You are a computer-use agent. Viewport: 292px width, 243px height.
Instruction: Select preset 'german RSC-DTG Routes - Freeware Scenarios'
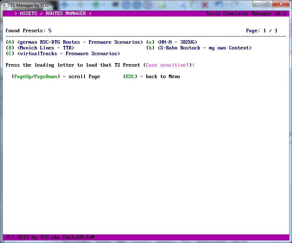point(80,42)
